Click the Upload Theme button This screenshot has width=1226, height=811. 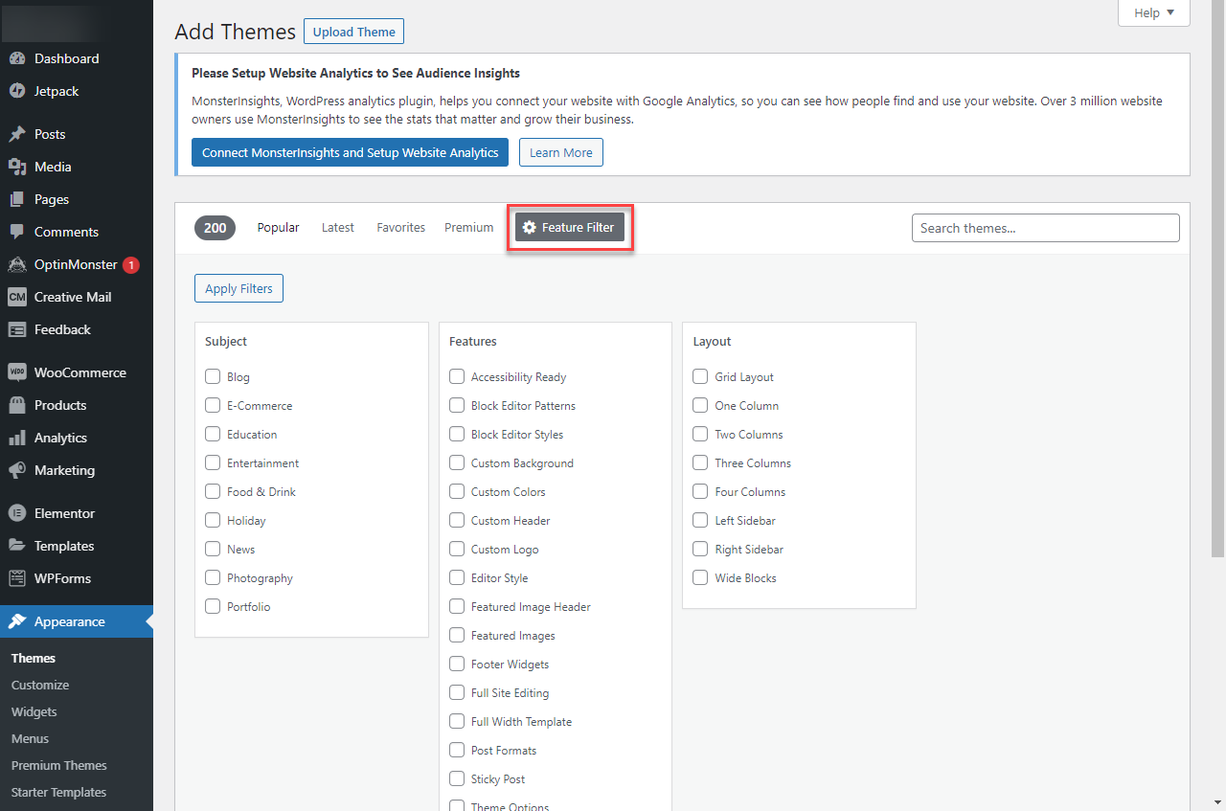pos(353,31)
